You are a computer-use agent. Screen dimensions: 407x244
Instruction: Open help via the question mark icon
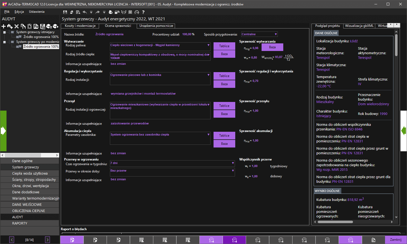click(x=143, y=12)
